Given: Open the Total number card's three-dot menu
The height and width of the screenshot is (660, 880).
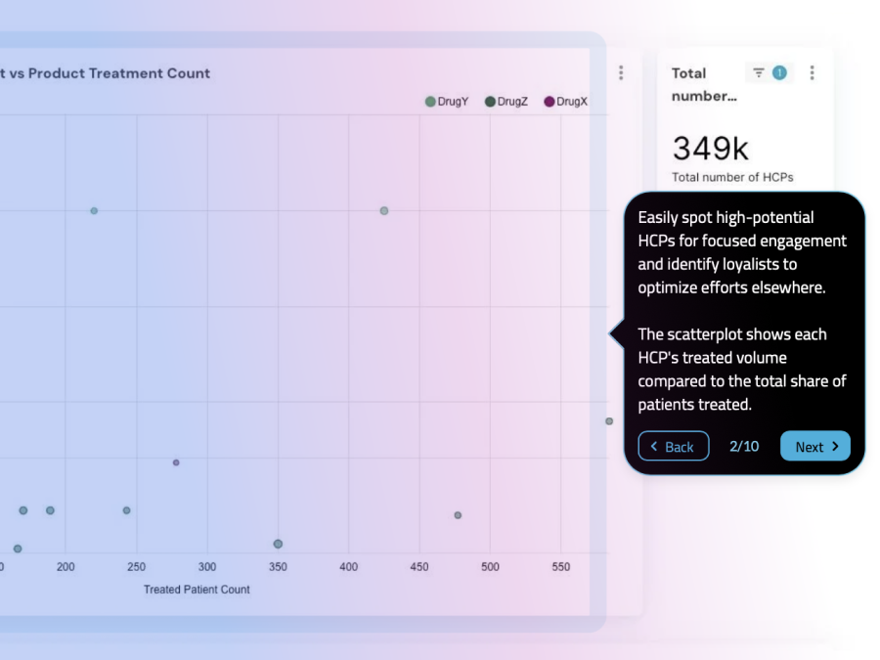Looking at the screenshot, I should 812,73.
